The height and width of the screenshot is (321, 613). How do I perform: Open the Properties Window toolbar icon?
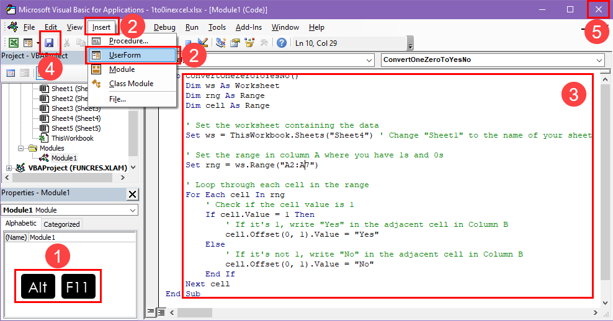tap(235, 43)
